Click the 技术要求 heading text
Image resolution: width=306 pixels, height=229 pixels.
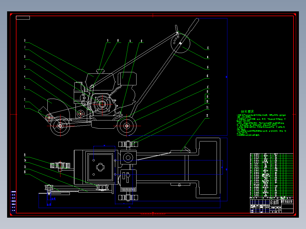pyautogui.click(x=247, y=111)
